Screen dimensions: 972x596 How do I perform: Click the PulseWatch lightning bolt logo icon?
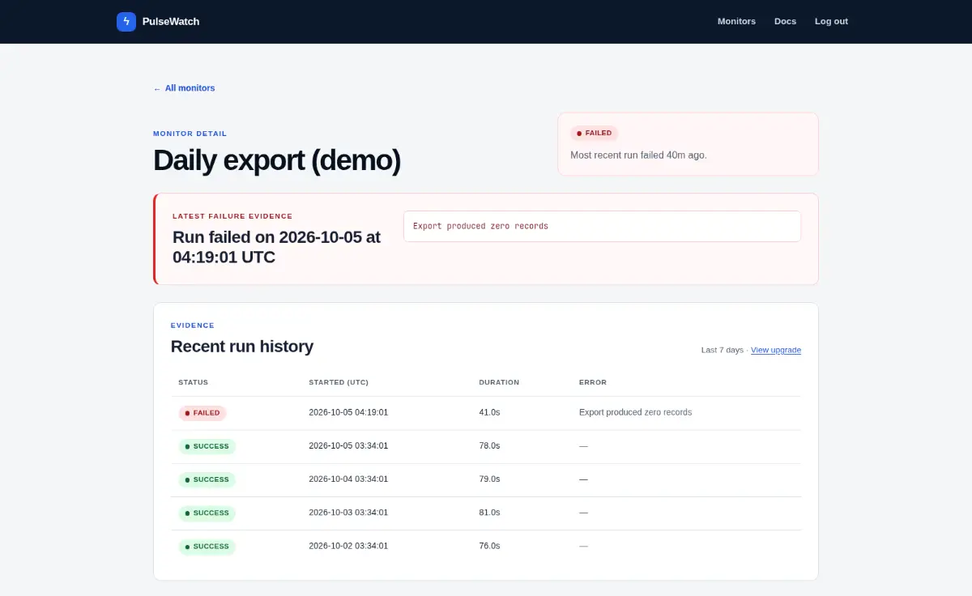point(126,22)
